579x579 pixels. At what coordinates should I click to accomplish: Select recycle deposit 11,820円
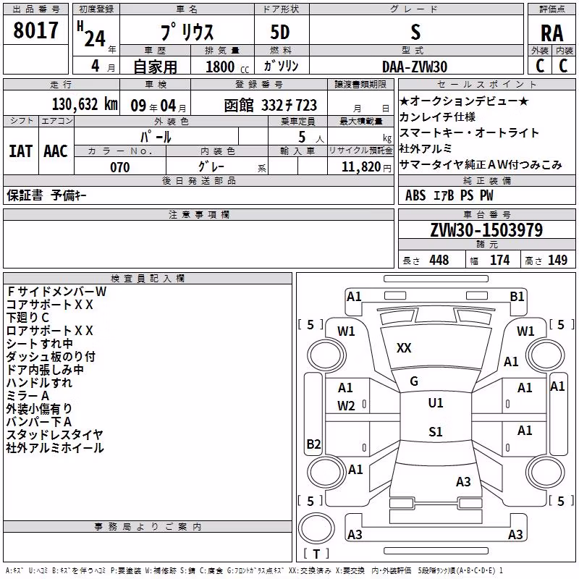[x=366, y=167]
